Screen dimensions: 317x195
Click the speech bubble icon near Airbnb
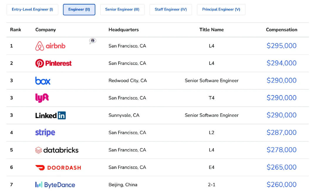tap(92, 41)
